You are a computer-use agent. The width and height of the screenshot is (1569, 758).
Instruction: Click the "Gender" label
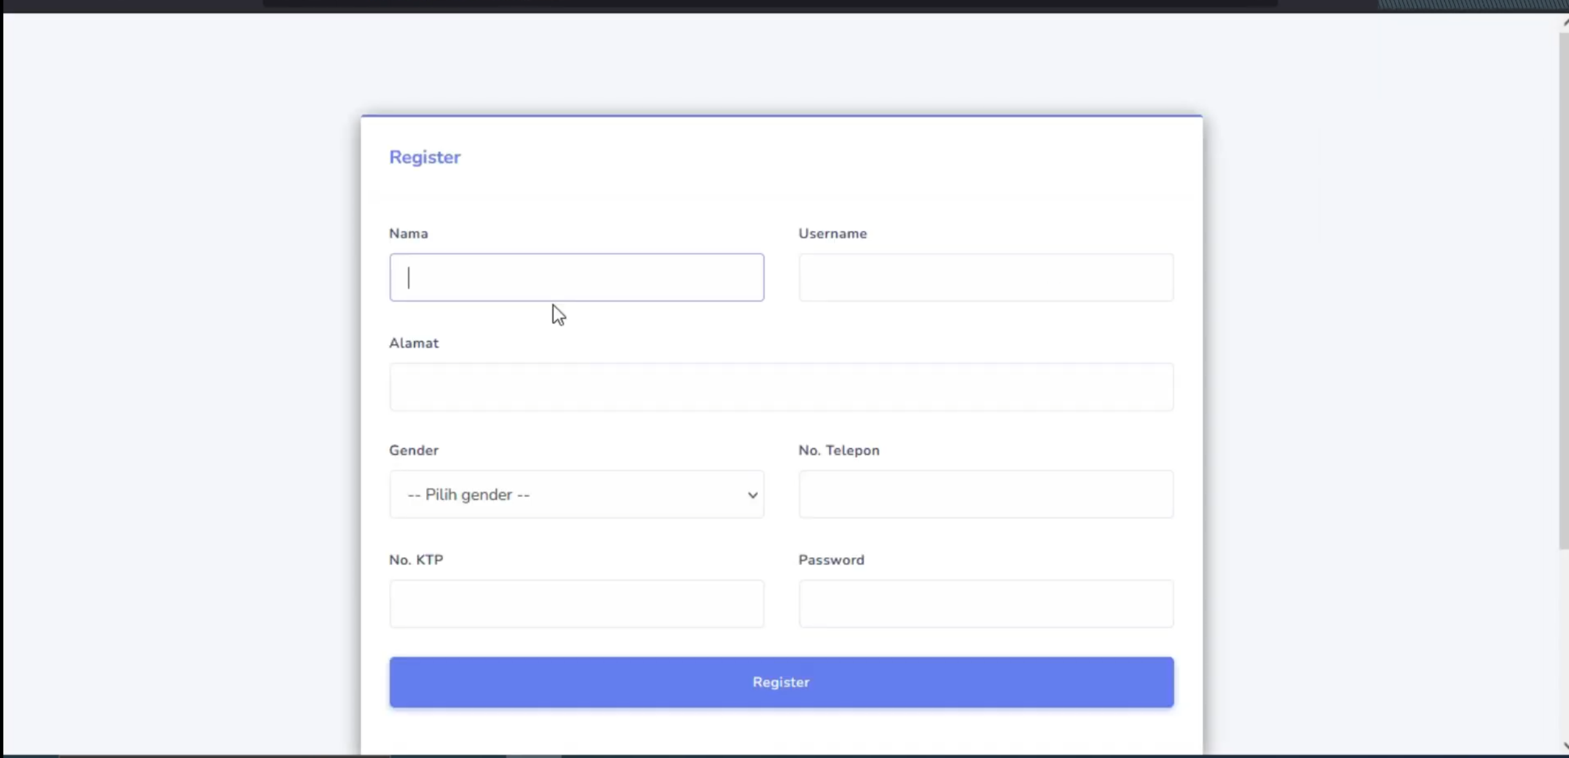[x=414, y=450]
